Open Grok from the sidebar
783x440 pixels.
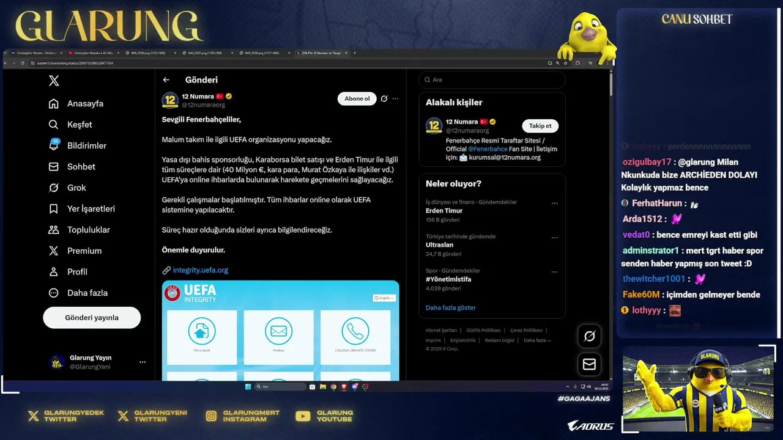coord(67,188)
